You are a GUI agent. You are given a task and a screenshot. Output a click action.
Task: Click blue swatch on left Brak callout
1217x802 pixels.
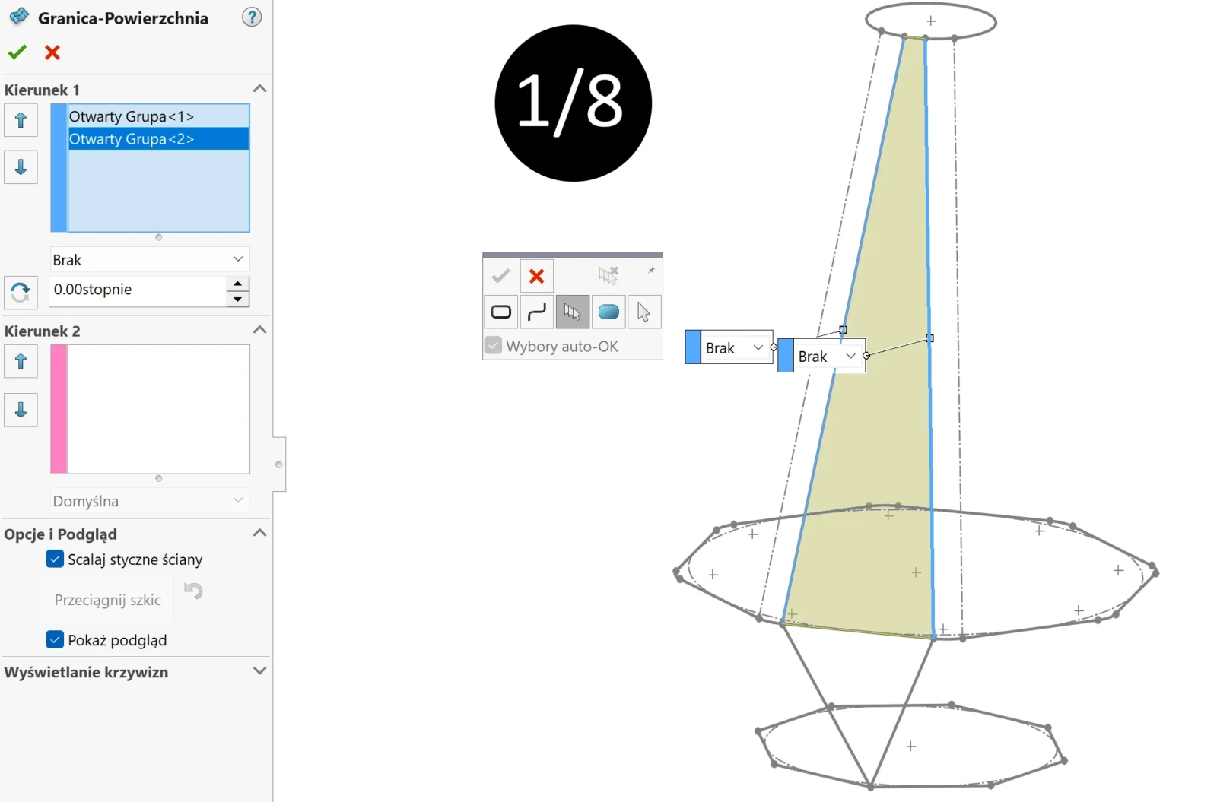[693, 347]
